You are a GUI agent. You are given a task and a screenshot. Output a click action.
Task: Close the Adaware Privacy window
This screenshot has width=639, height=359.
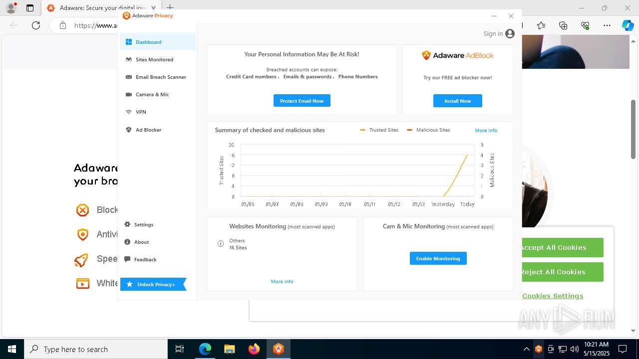tap(511, 16)
